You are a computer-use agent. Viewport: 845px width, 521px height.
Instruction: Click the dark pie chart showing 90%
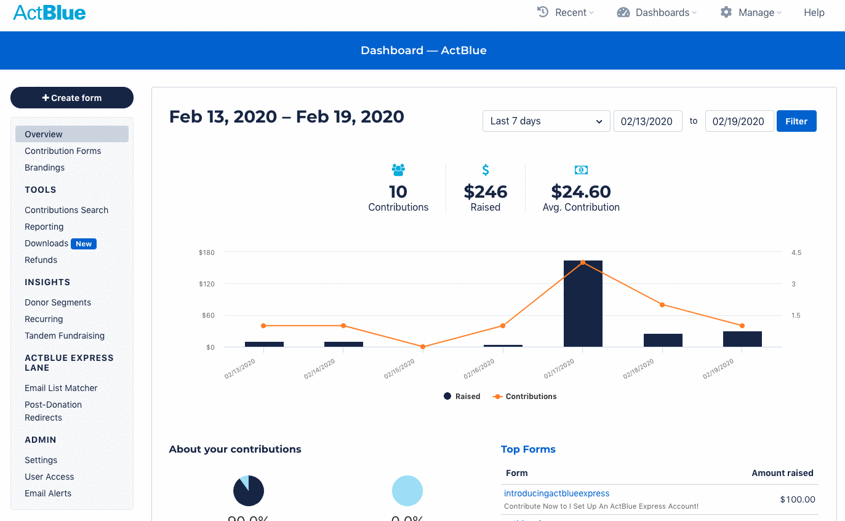point(249,491)
